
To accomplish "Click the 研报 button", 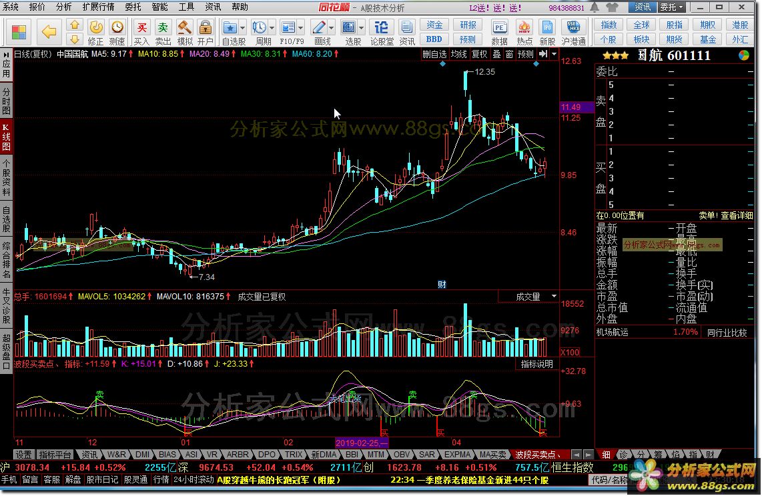I will pyautogui.click(x=468, y=25).
